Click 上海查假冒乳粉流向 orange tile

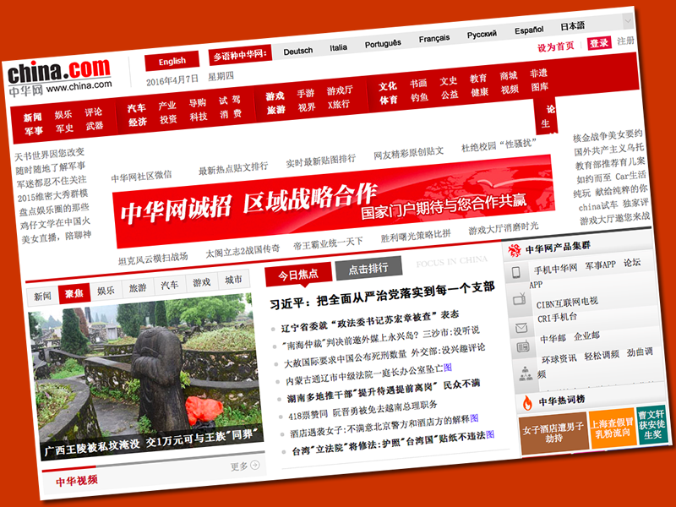[x=612, y=428]
